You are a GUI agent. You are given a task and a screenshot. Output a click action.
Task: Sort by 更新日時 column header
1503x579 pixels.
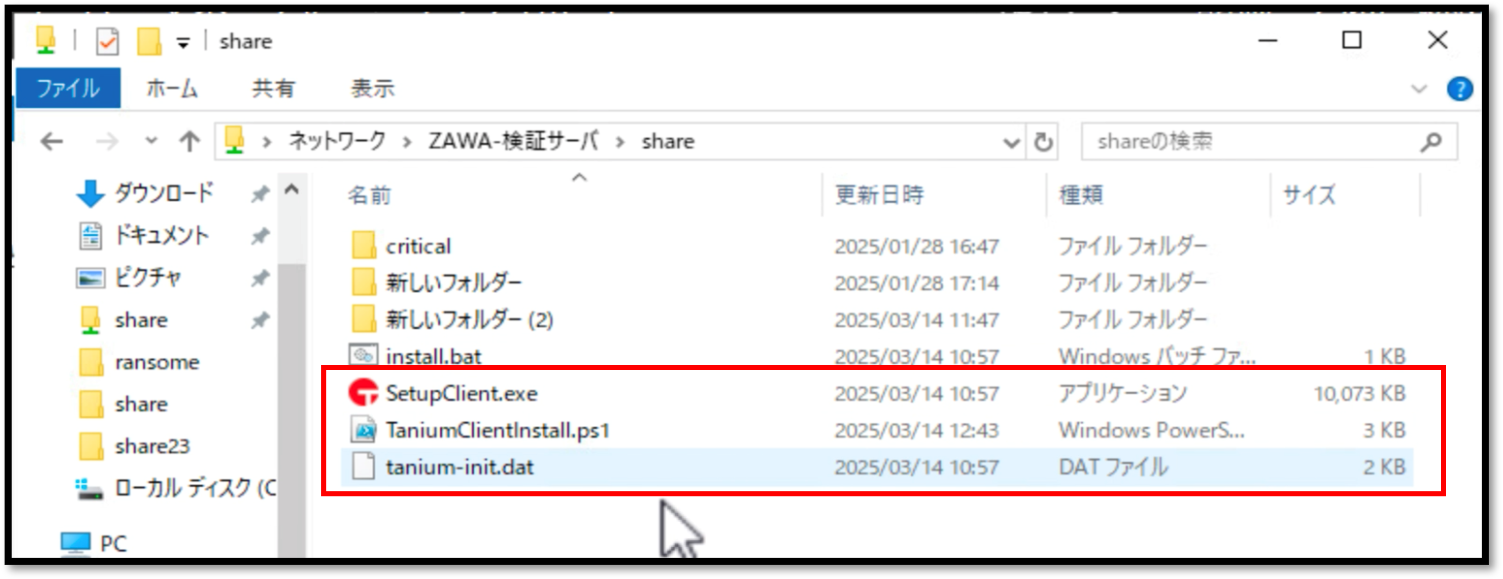point(879,195)
